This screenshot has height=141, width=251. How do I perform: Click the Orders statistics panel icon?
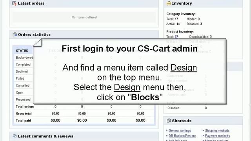coord(15,34)
